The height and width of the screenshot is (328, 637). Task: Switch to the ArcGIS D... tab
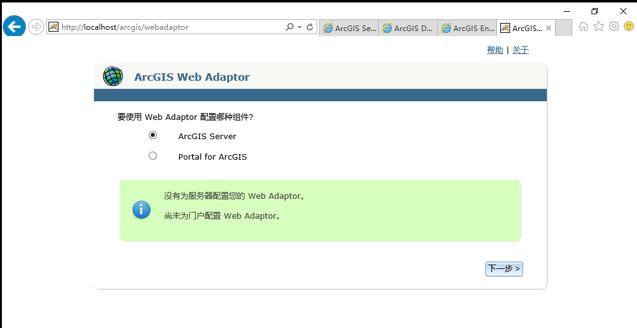408,28
